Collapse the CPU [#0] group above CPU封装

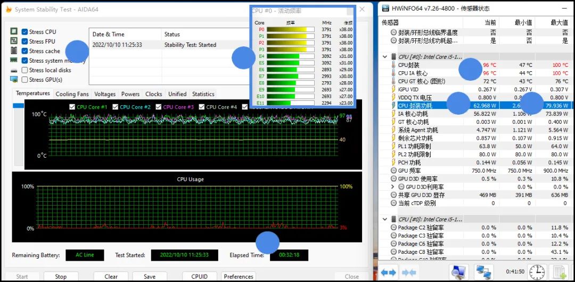tap(385, 57)
